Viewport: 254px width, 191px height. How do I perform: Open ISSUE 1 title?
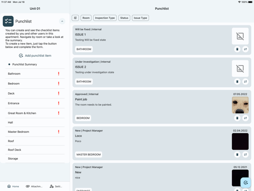pos(81,35)
